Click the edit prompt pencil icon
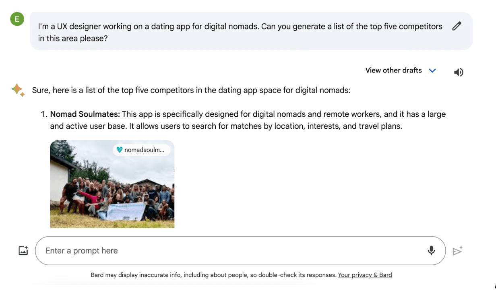The image size is (496, 297). (457, 27)
